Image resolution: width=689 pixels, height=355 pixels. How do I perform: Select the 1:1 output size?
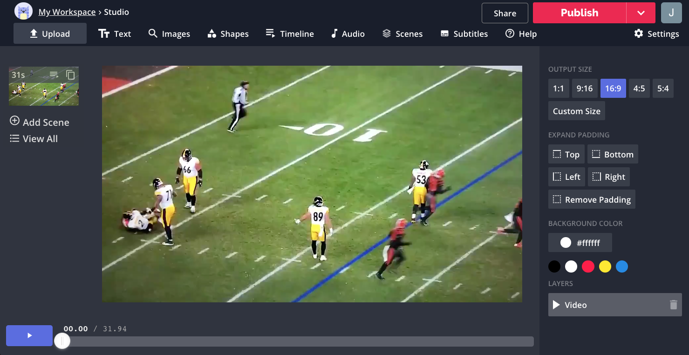559,89
